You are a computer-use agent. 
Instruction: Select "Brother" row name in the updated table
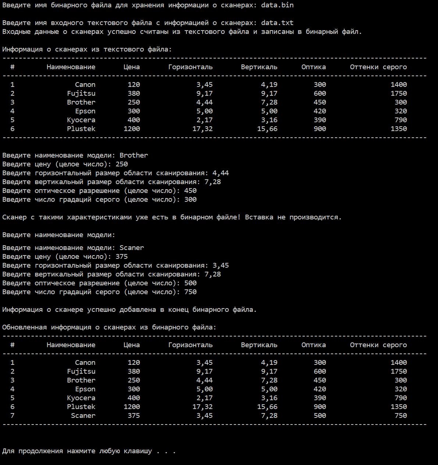pos(81,380)
